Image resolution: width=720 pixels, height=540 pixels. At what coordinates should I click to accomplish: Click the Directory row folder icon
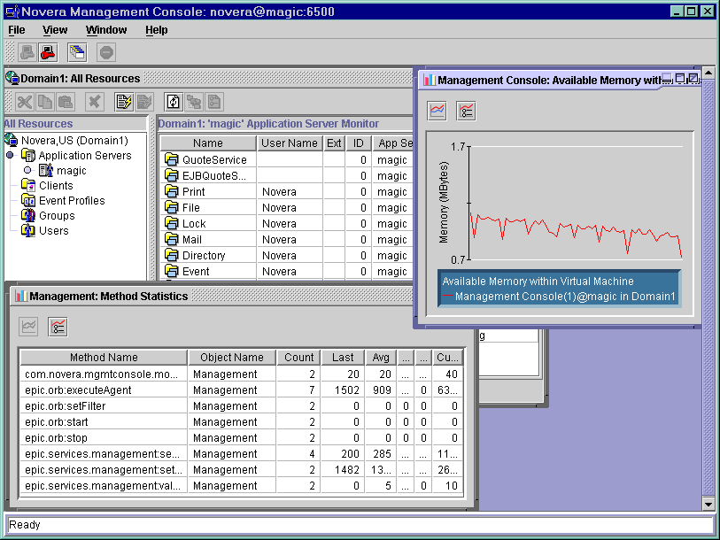[172, 255]
